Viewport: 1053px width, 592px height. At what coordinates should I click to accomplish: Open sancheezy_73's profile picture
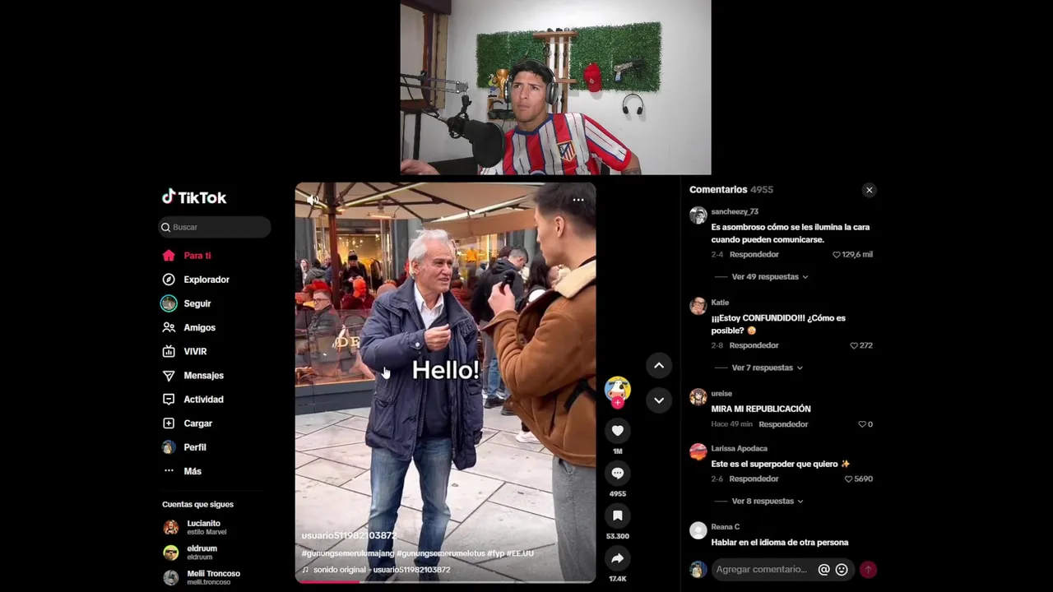click(x=698, y=215)
